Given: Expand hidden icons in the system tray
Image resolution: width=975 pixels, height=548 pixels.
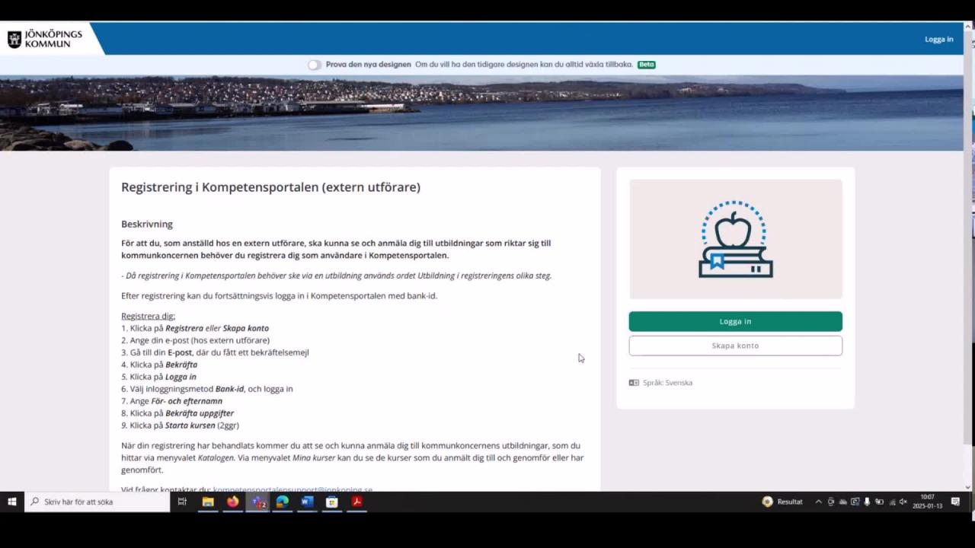Looking at the screenshot, I should click(x=819, y=502).
